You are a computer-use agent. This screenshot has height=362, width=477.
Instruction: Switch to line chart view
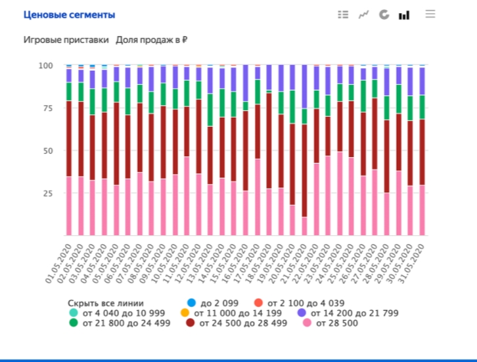coord(363,14)
